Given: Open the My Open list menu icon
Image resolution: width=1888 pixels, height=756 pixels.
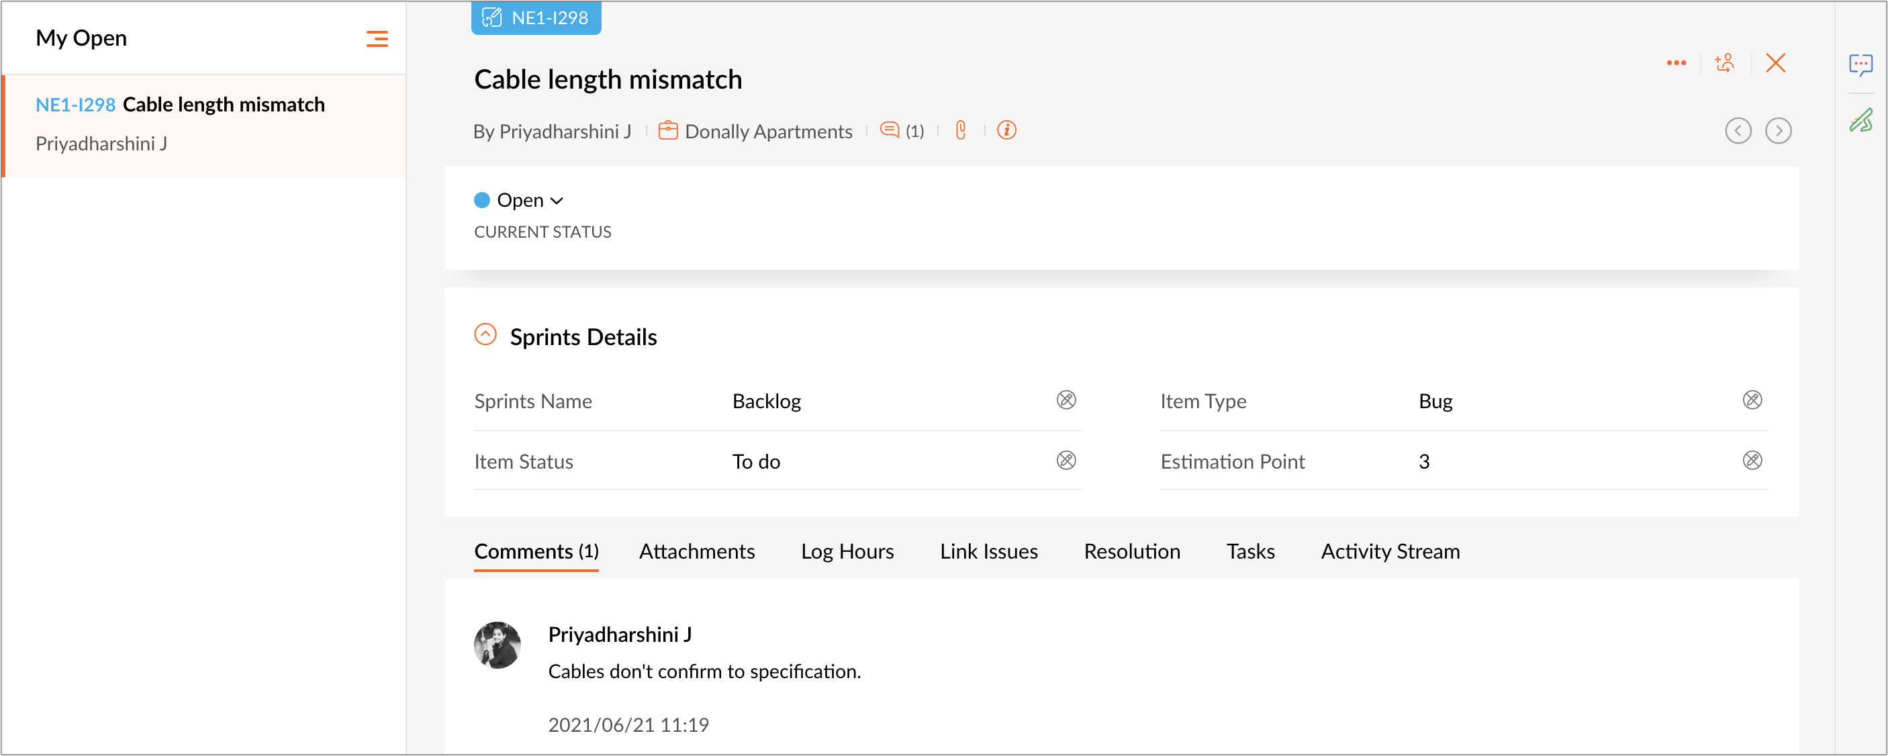Looking at the screenshot, I should (377, 39).
